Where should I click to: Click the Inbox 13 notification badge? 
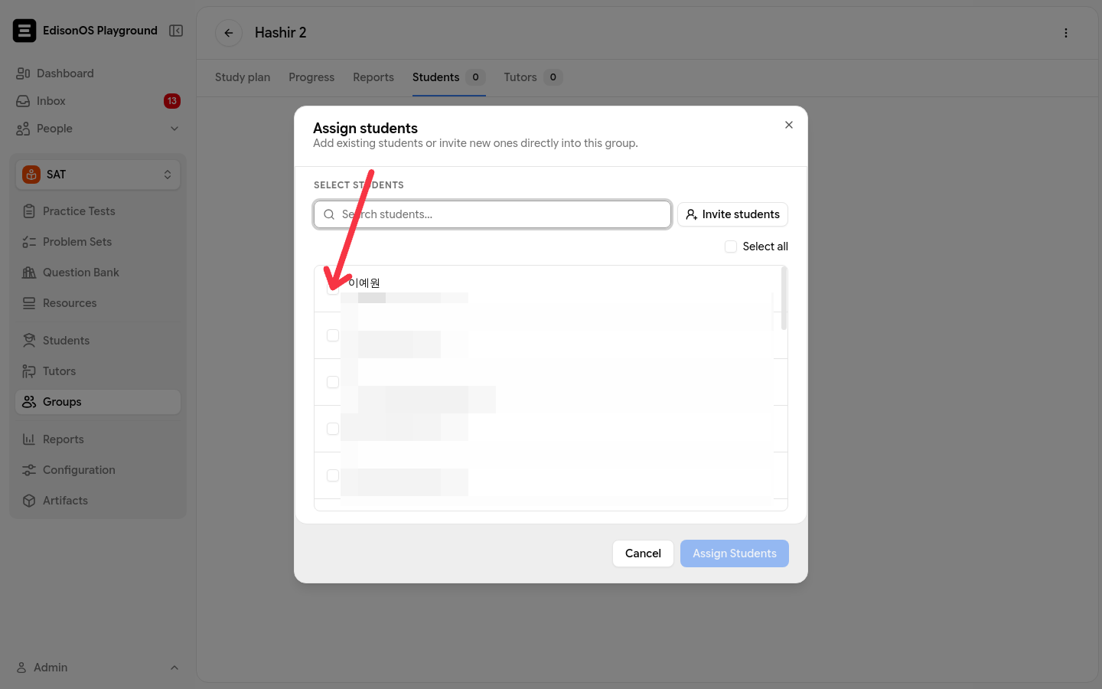pos(172,101)
